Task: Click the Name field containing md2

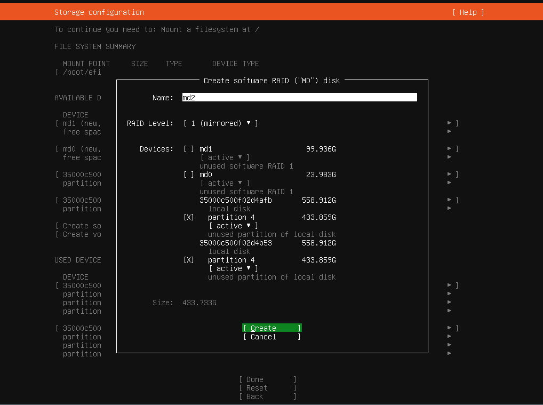Action: 299,98
